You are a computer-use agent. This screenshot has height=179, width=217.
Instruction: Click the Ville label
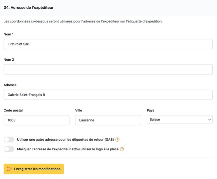coord(78,111)
